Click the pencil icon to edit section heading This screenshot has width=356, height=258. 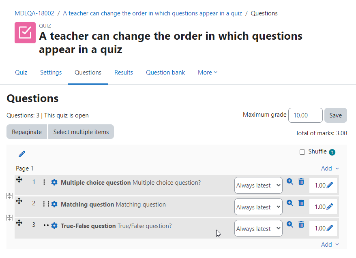pyautogui.click(x=22, y=154)
